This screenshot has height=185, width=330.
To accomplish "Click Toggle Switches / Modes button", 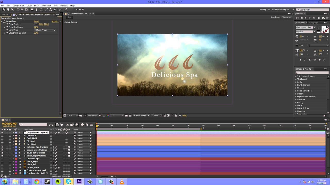I will pyautogui.click(x=61, y=177).
